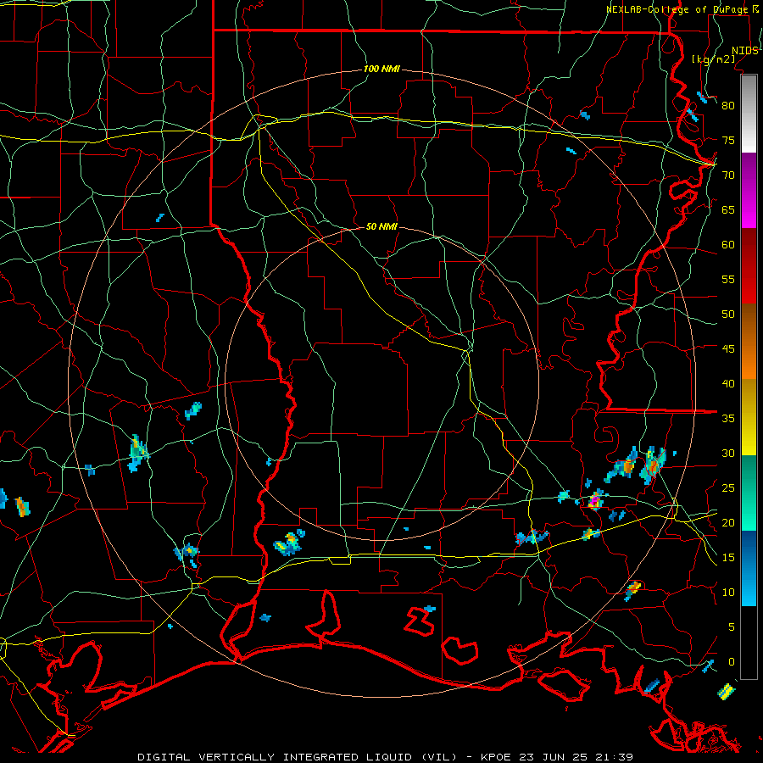The image size is (763, 763).
Task: Click the 5 value on color scale
Action: click(x=732, y=627)
